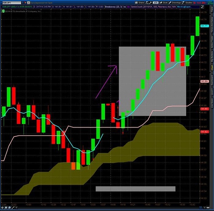Open the Dashboard side tab

(212, 80)
